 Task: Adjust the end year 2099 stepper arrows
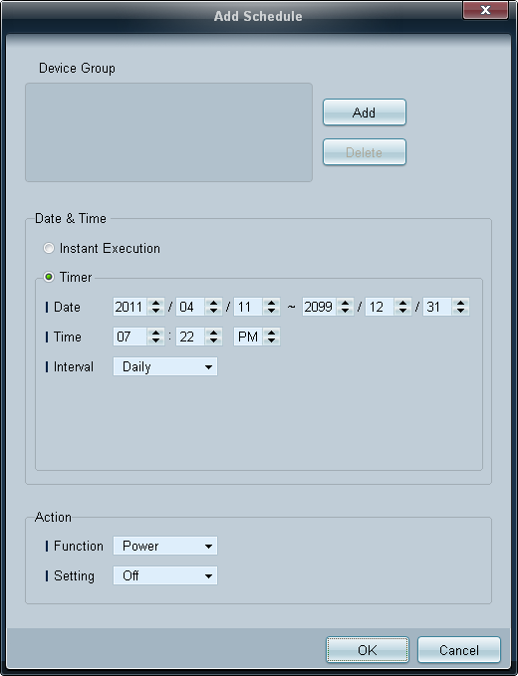click(x=345, y=307)
